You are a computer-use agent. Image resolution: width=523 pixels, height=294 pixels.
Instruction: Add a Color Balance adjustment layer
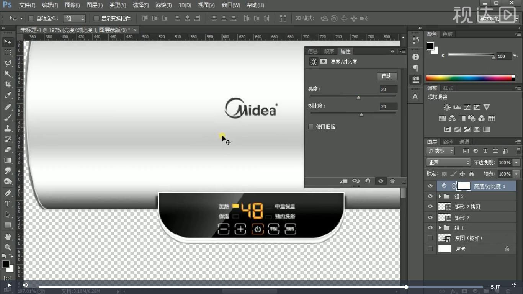pos(452,118)
